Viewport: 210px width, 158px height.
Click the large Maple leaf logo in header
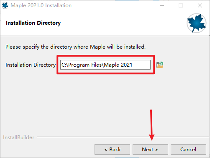pyautogui.click(x=197, y=23)
